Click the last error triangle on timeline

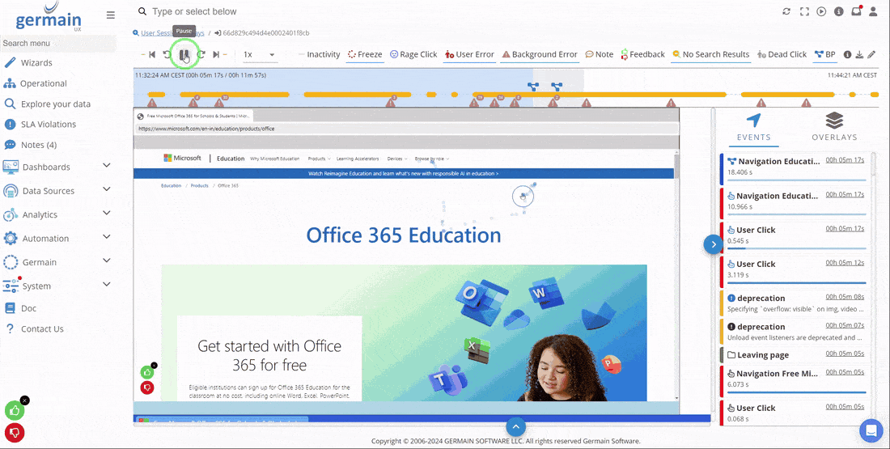(x=806, y=103)
